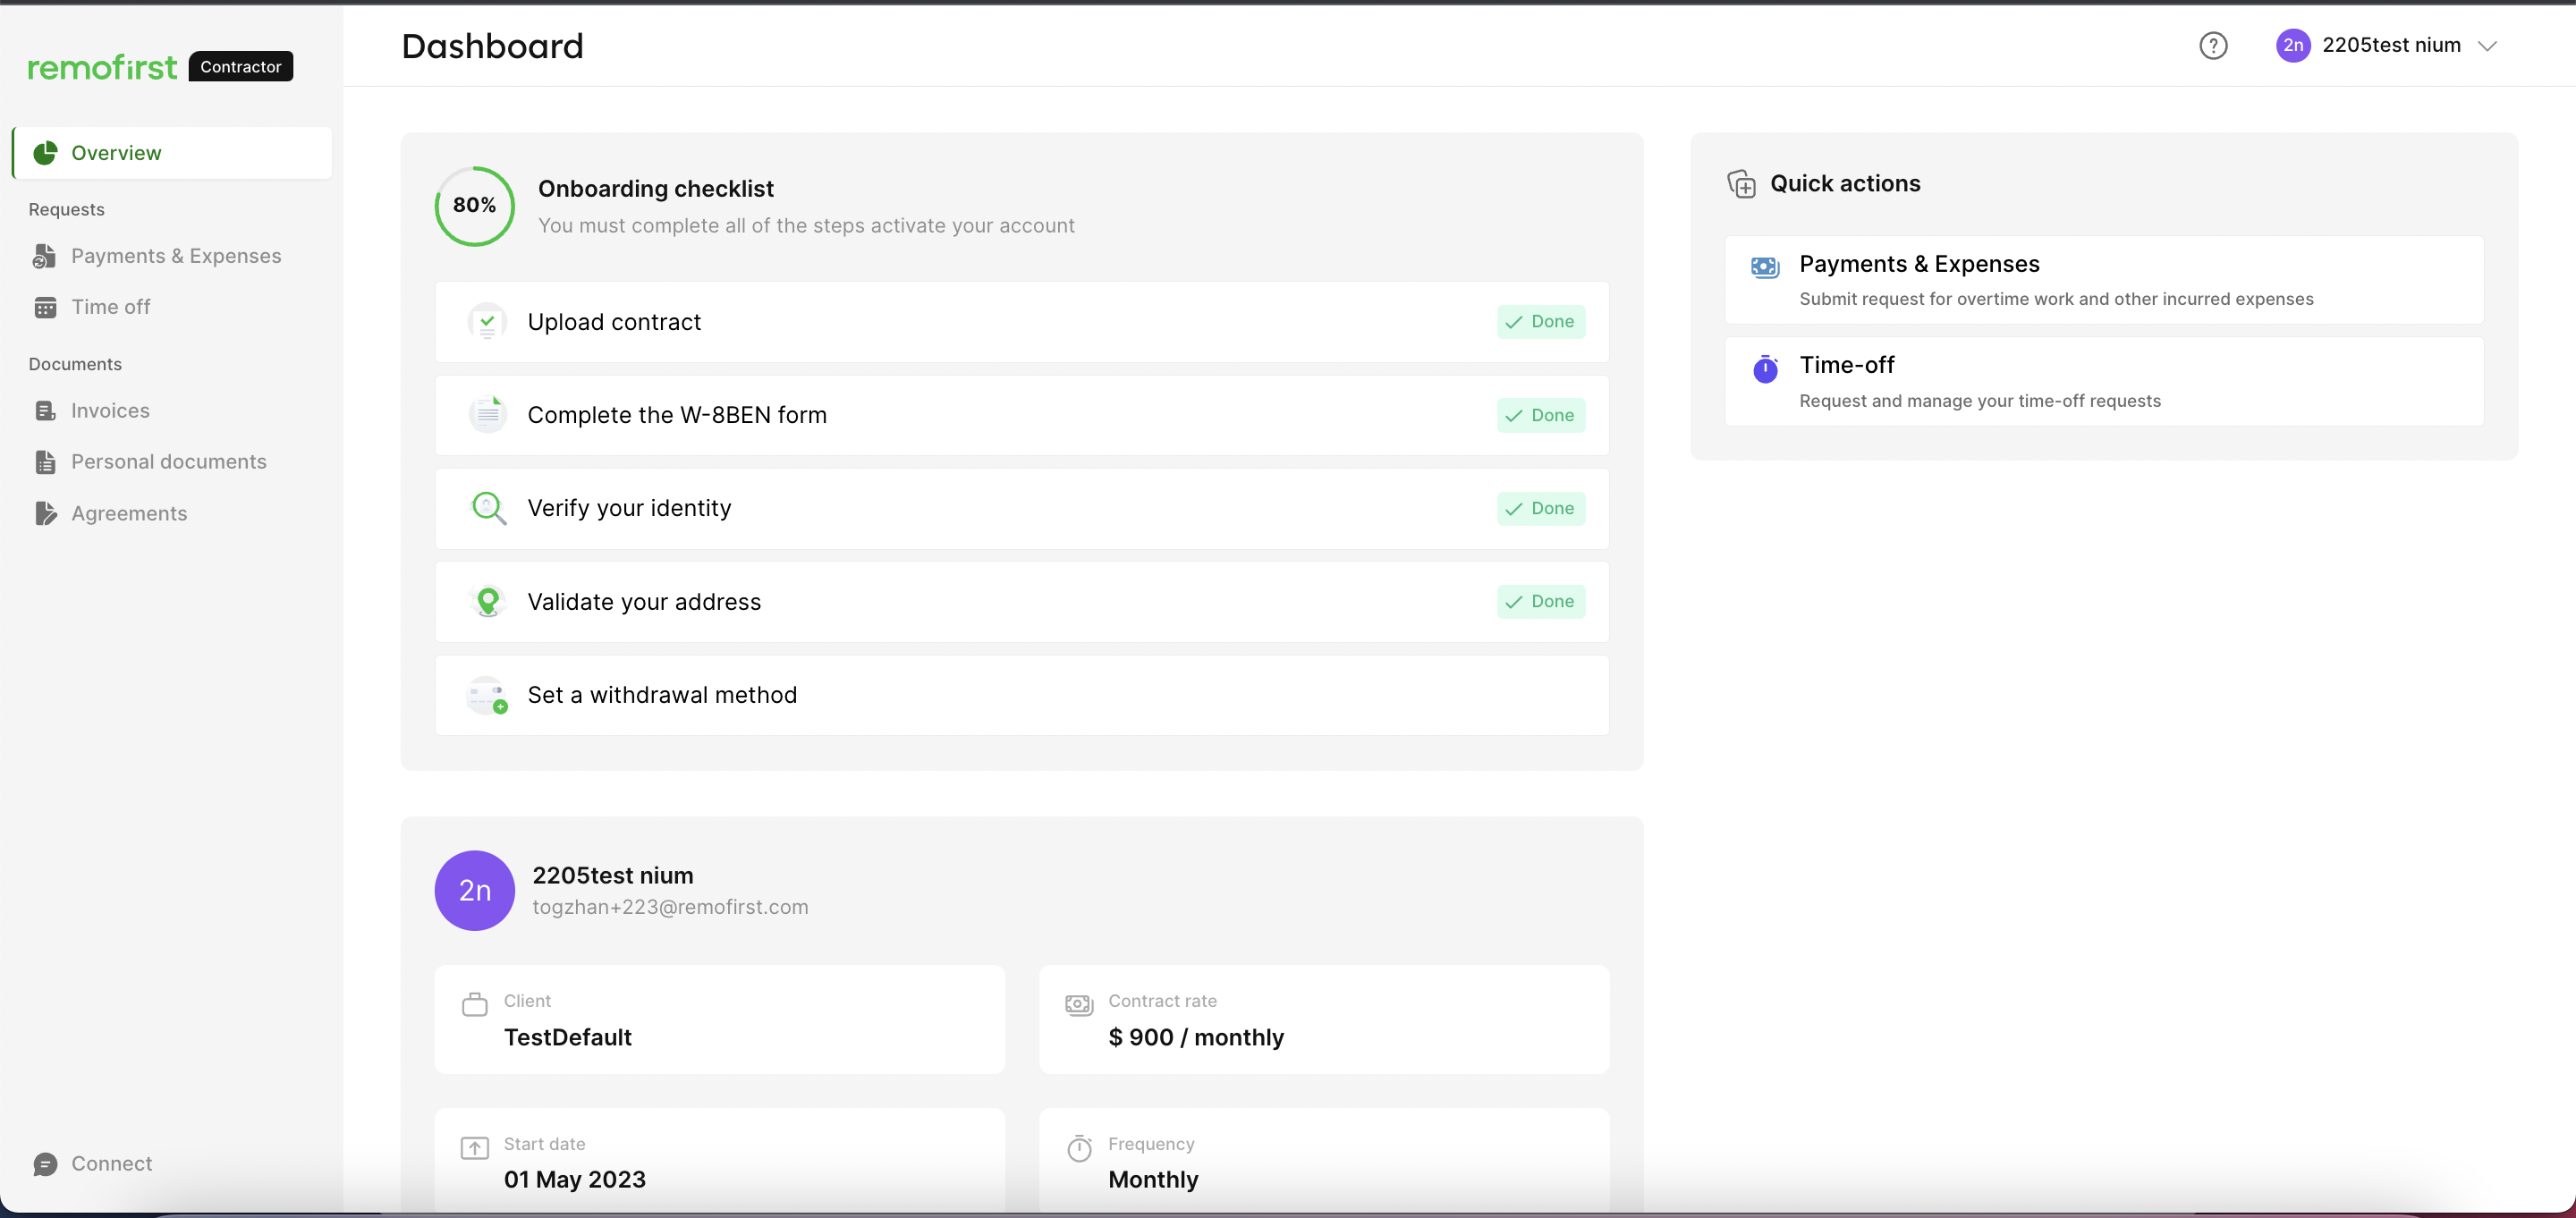Click the large purple 2n profile avatar
Screen dimensions: 2576x1218
(x=474, y=890)
